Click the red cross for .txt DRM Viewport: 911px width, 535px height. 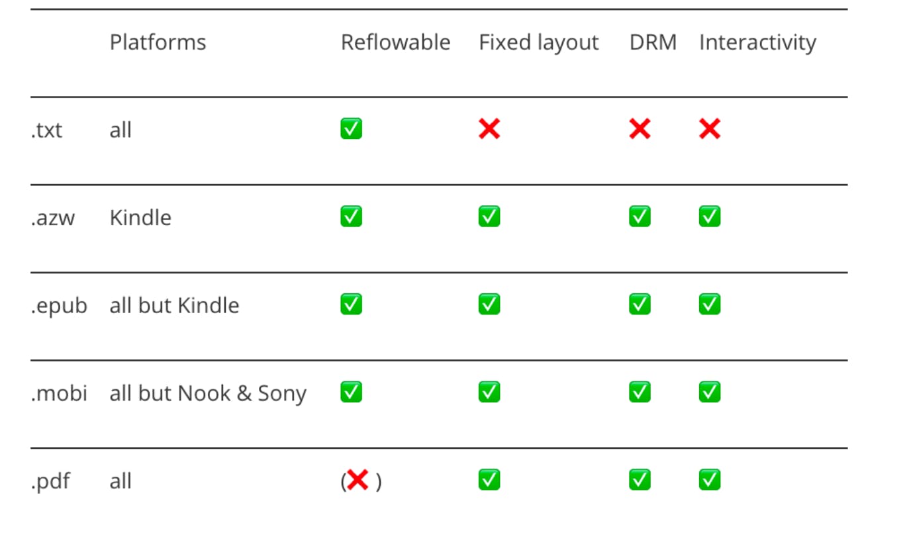pyautogui.click(x=640, y=128)
